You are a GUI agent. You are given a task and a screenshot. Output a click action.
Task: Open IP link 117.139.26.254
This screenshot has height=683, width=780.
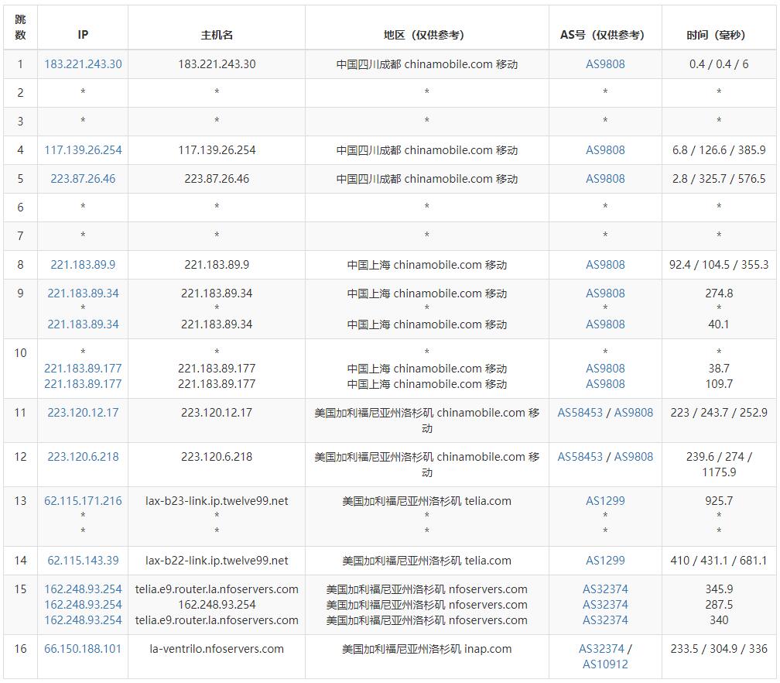coord(83,150)
